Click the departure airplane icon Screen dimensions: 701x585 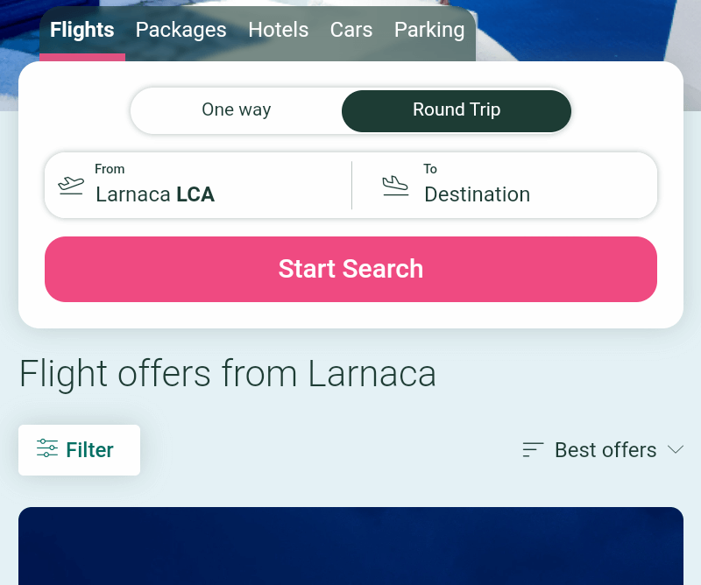click(x=71, y=186)
